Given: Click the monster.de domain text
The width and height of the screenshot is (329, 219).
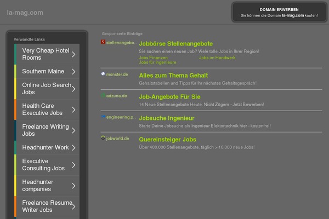Looking at the screenshot, I should click(117, 74).
